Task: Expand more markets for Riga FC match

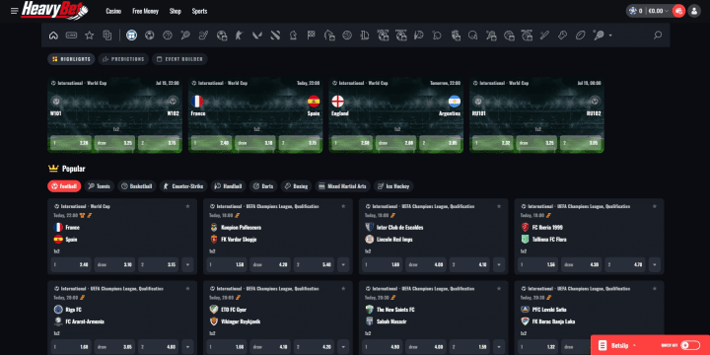Action: 187,347
